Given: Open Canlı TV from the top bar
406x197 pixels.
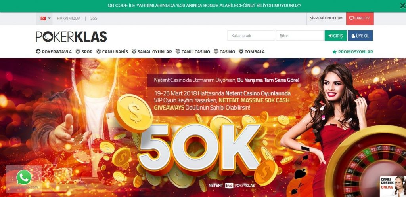Looking at the screenshot, I should click(360, 18).
